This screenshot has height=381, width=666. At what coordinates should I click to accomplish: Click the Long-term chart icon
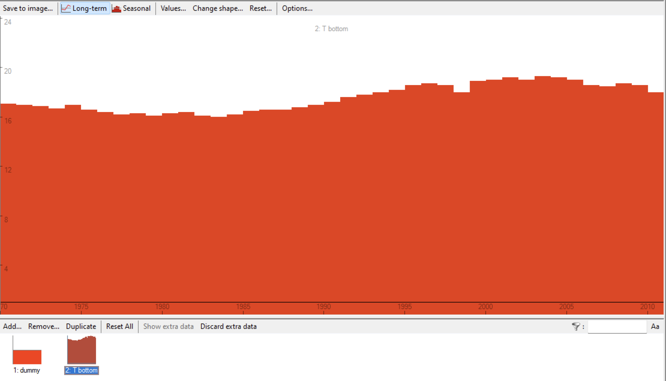click(x=66, y=8)
